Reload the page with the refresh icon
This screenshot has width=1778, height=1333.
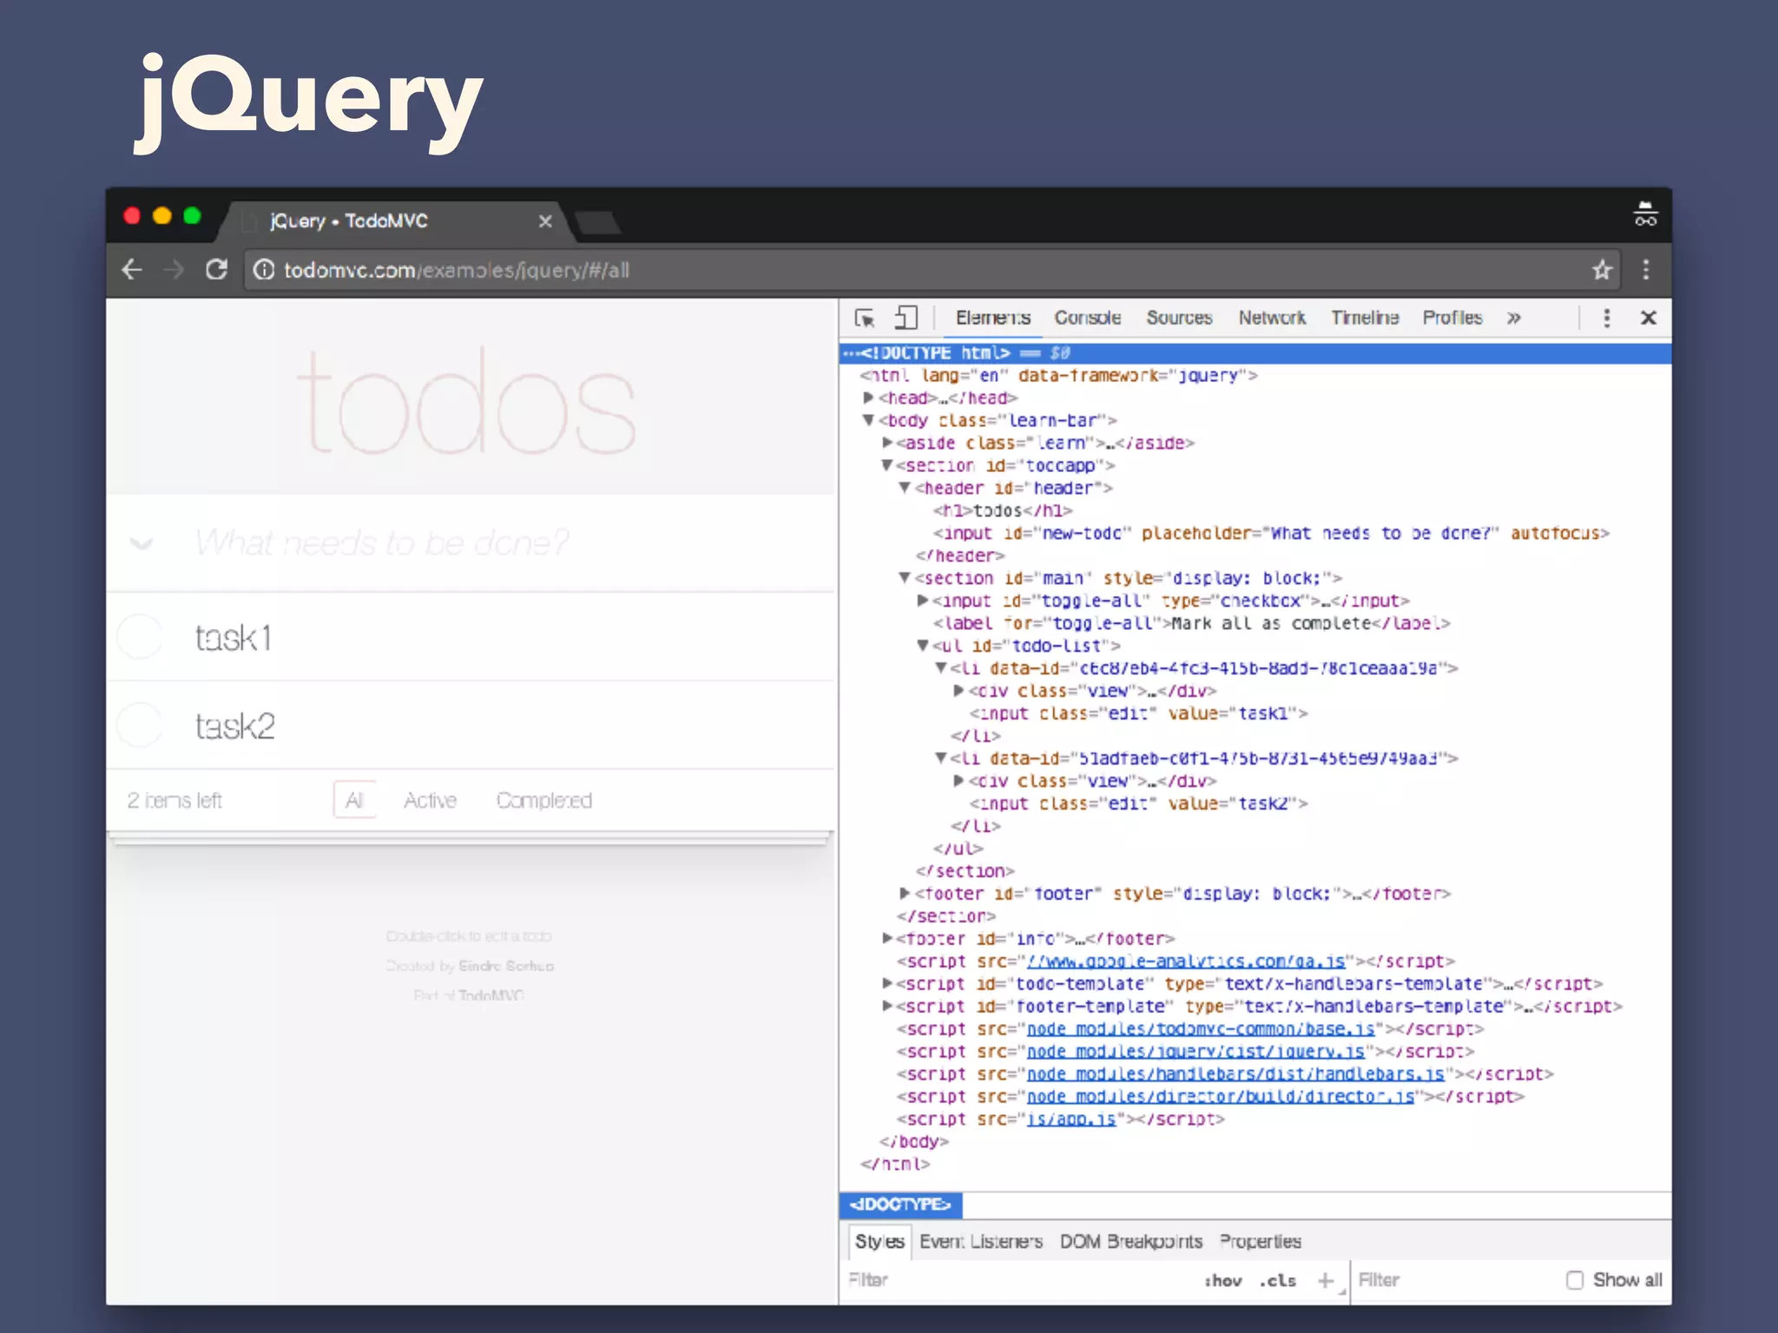(216, 270)
